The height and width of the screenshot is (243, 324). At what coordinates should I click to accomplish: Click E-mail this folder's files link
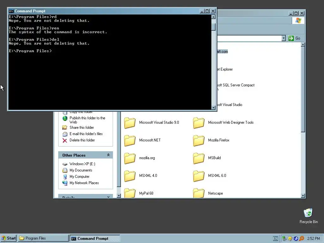tap(86, 134)
